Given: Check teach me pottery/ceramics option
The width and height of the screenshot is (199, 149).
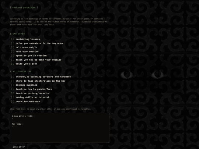Looking at the screenshot, I should [13, 93].
